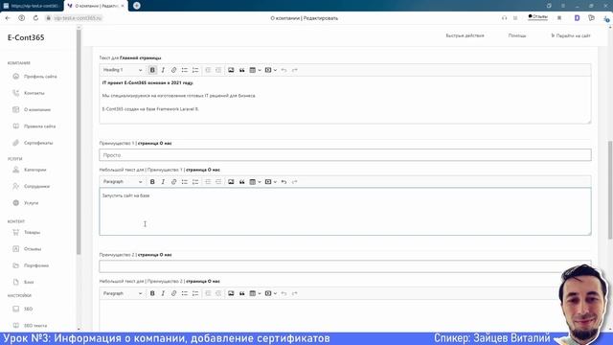Toggle italic in Преимущество 2 text editor

coord(163,293)
